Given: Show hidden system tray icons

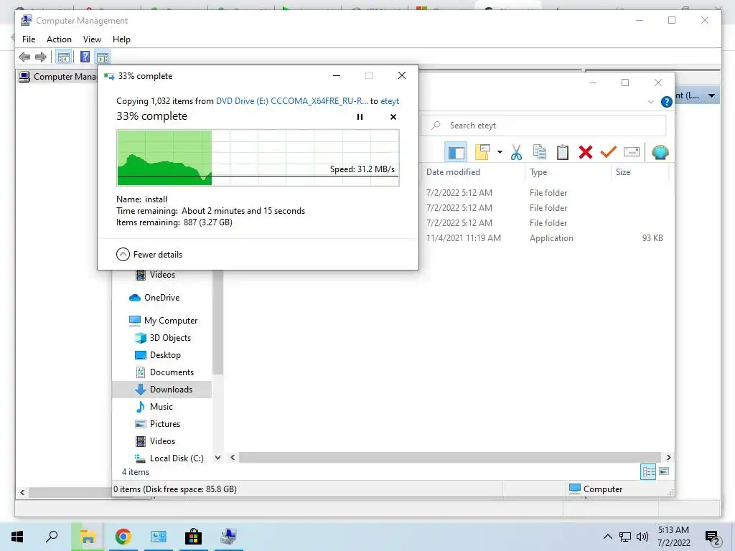Looking at the screenshot, I should [607, 537].
